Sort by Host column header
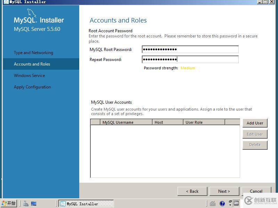 (168, 122)
